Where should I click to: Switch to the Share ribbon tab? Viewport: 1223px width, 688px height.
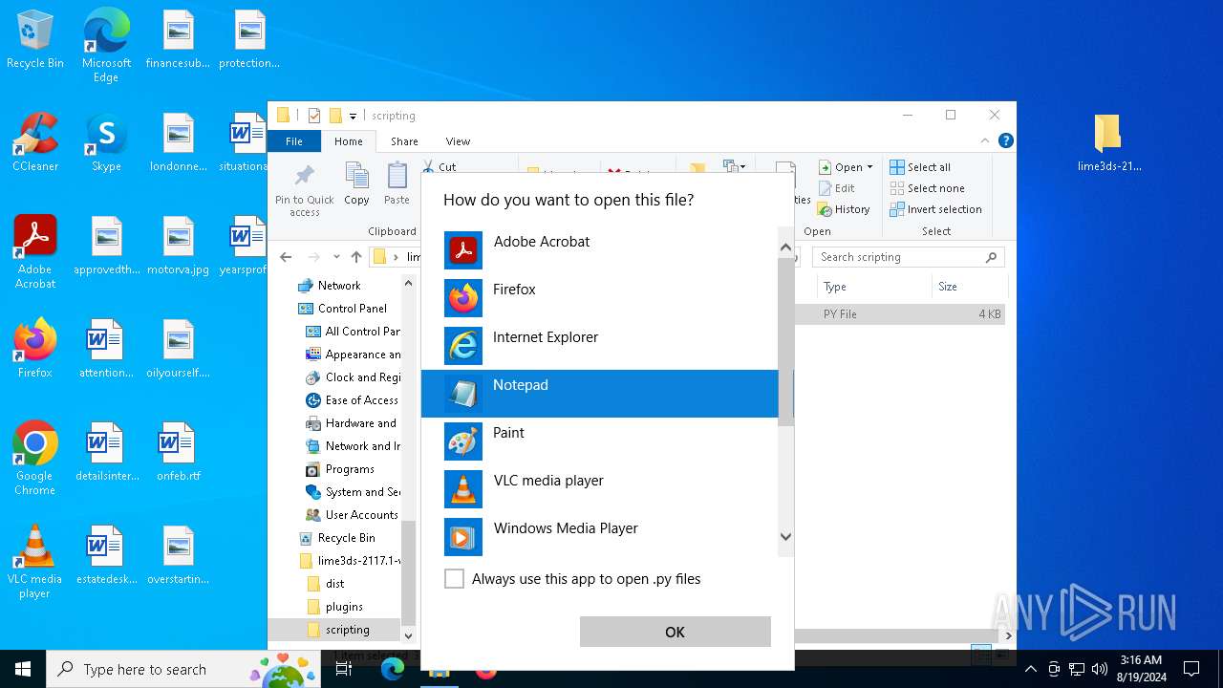[404, 141]
